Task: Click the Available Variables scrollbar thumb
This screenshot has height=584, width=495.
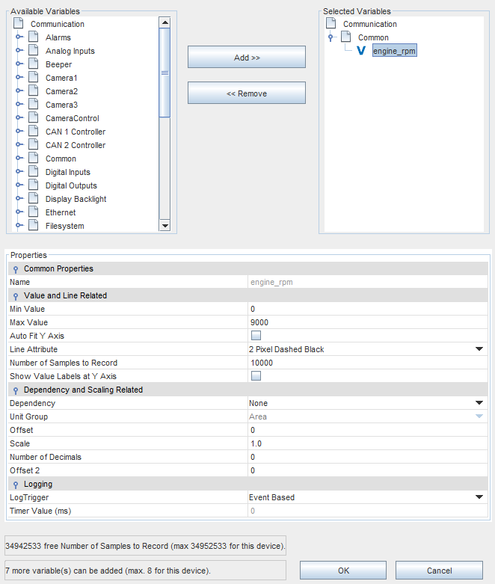Action: pos(165,73)
